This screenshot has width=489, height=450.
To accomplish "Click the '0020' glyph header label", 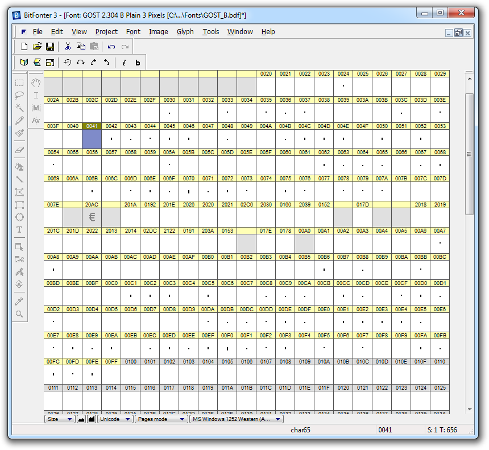I will pyautogui.click(x=266, y=73).
